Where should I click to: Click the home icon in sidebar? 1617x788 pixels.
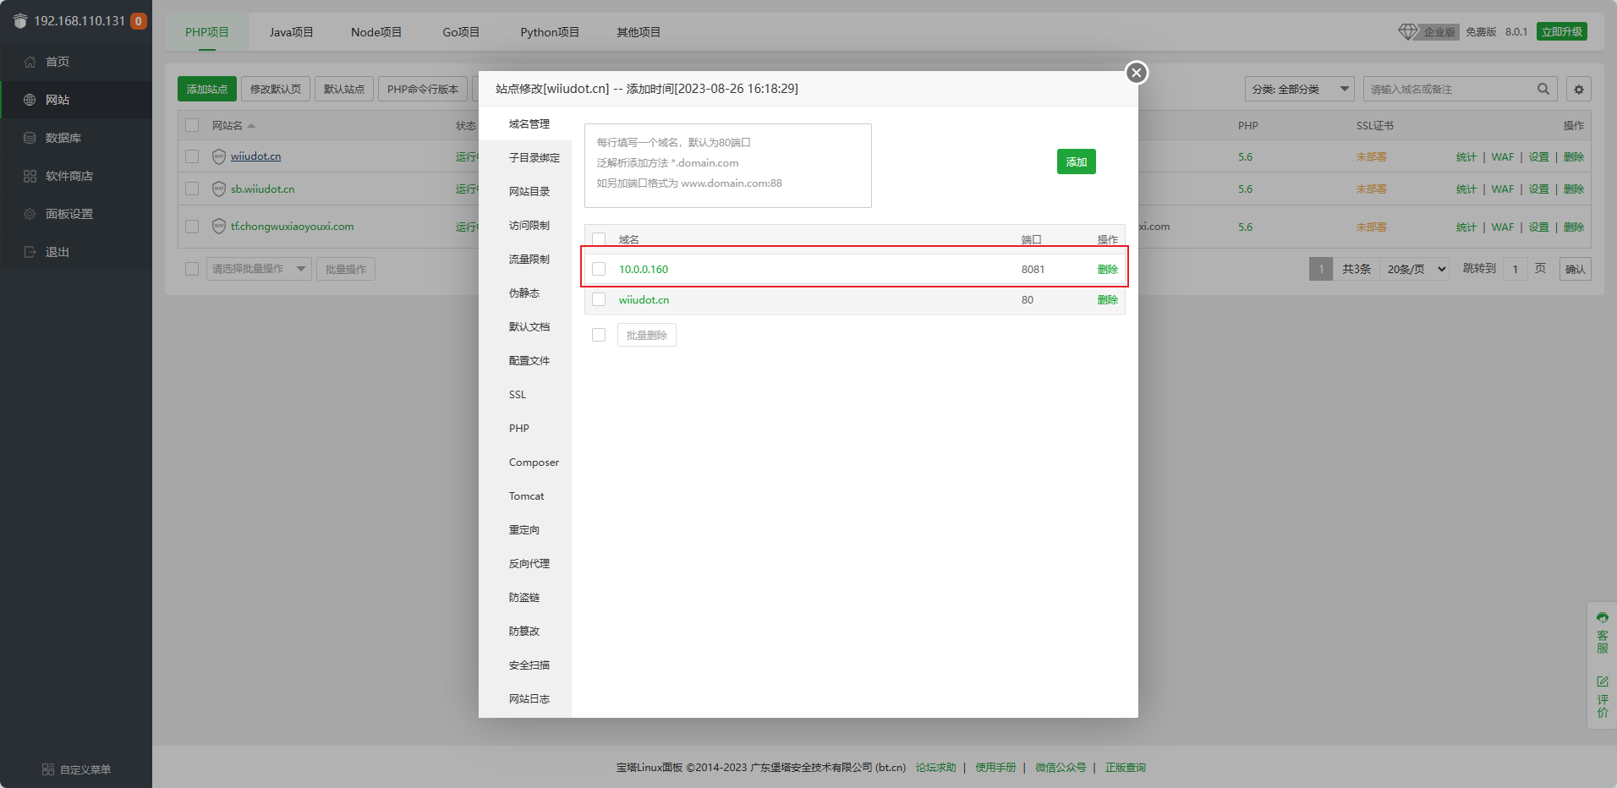(x=30, y=62)
